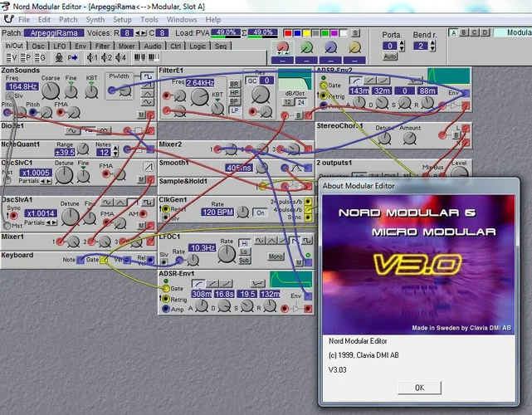The image size is (532, 415).
Task: Click Partials arrows in OscSlvA1
Action: 51,223
